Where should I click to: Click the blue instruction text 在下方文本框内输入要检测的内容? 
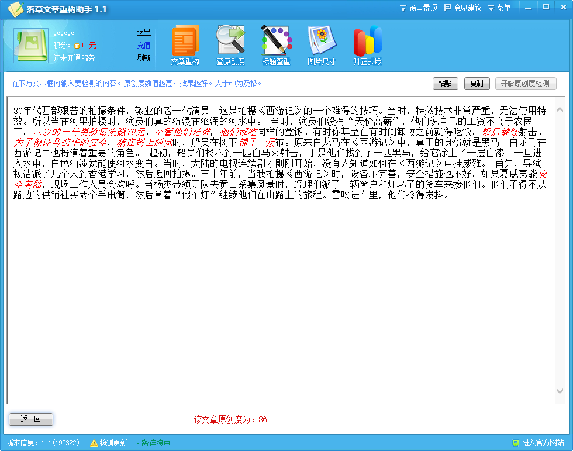point(64,83)
